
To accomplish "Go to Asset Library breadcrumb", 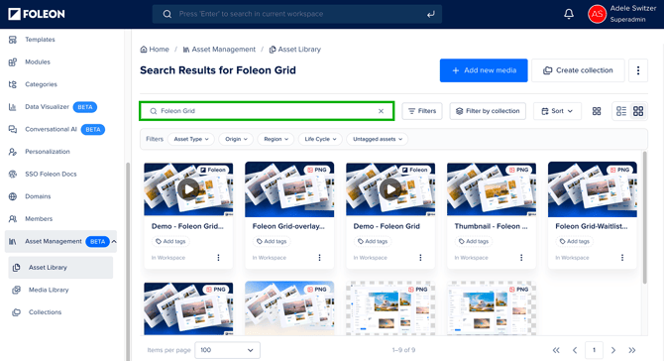I will click(x=294, y=50).
